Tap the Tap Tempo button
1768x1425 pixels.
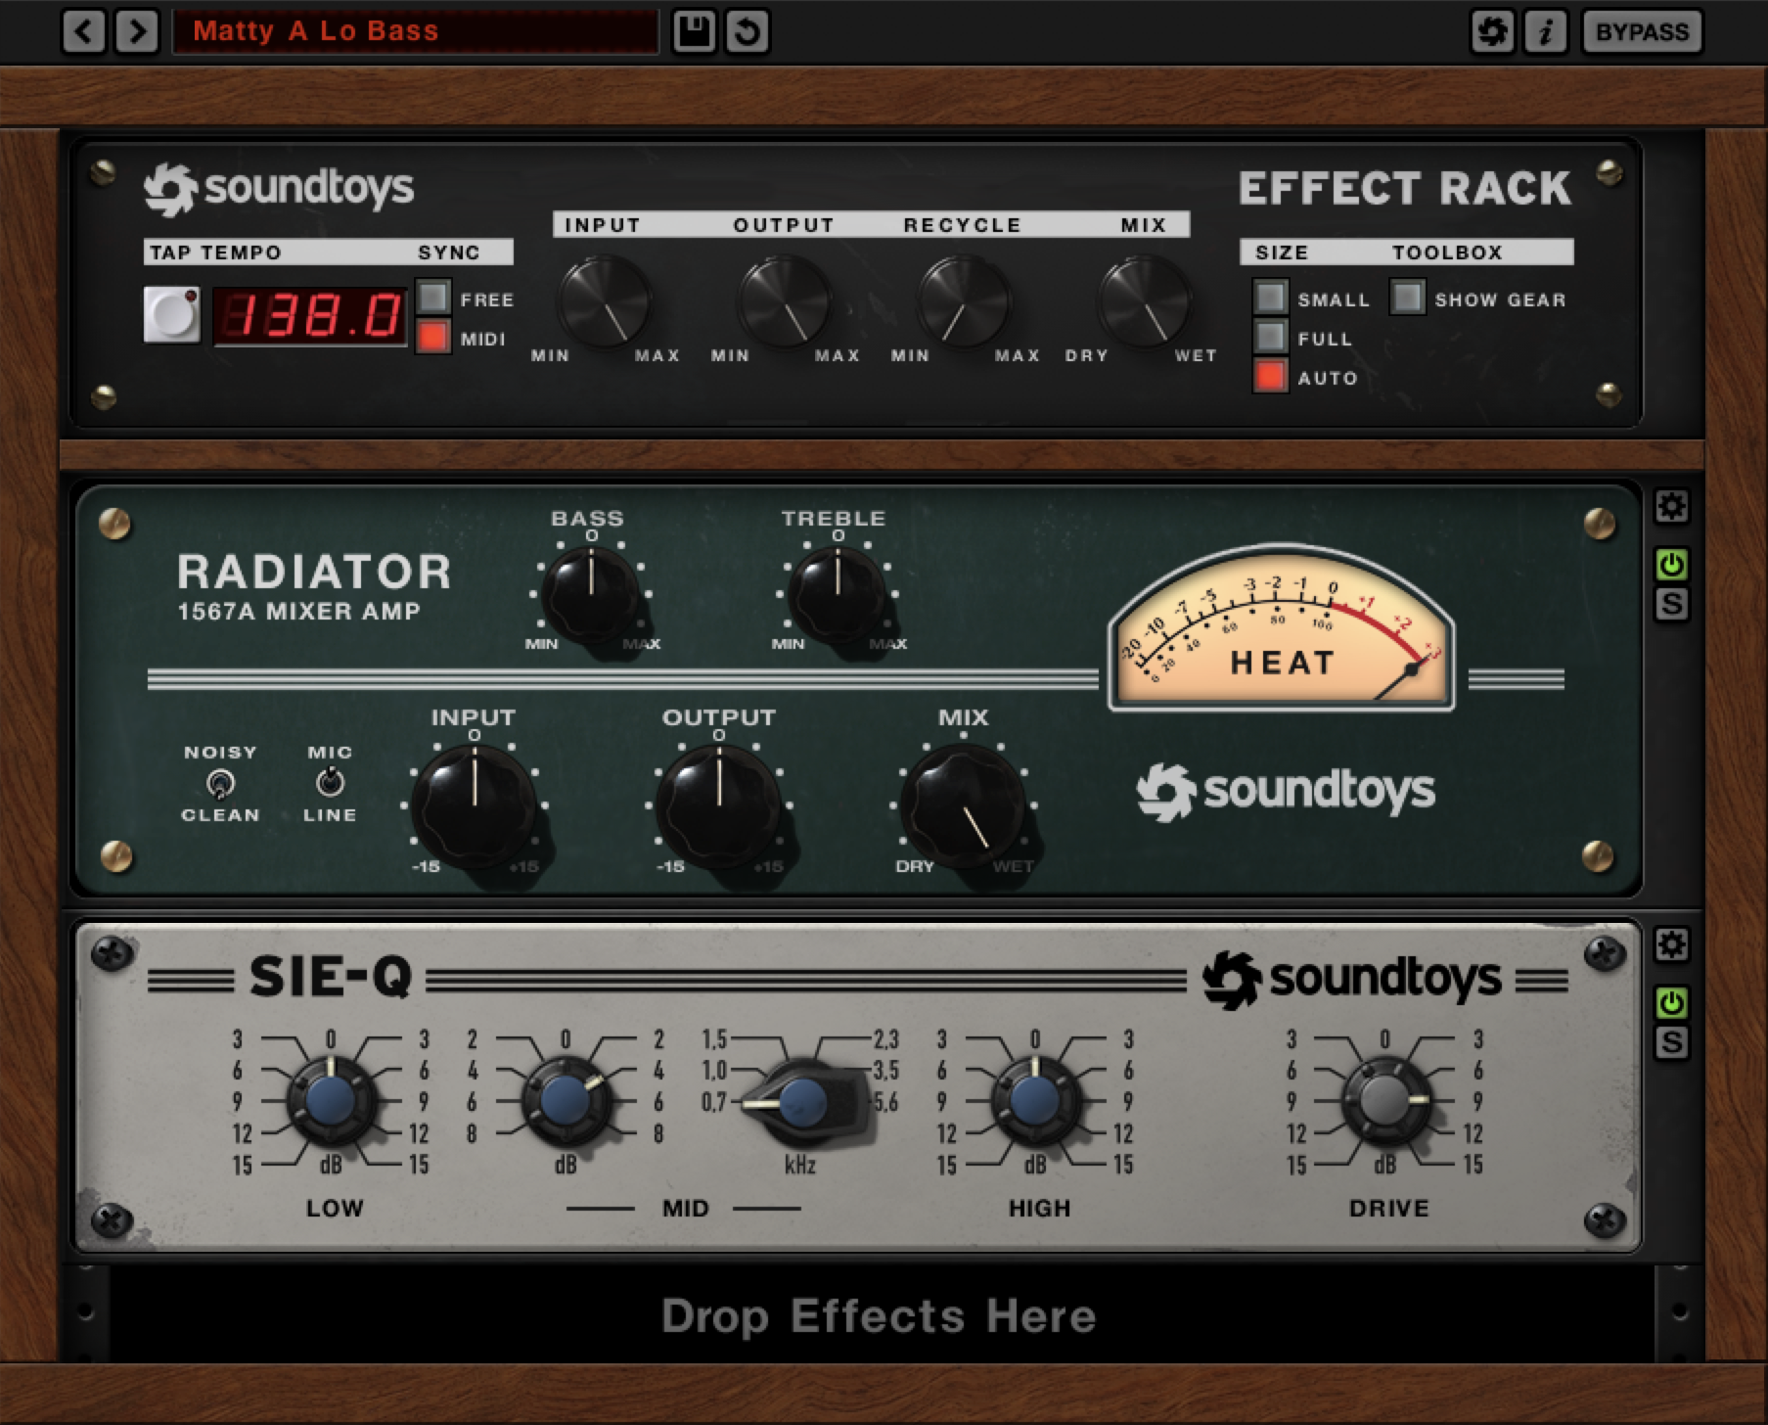click(x=171, y=314)
